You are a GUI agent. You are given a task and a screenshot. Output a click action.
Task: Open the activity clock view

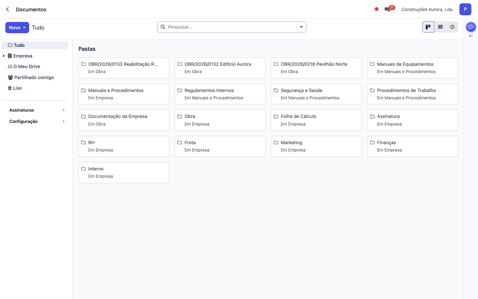tap(452, 27)
